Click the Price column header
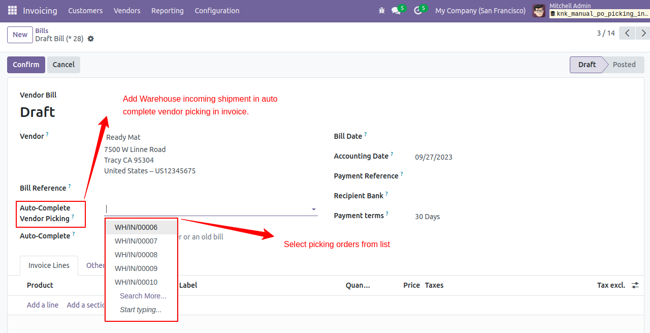Screen dimensions: 650x333 (x=411, y=285)
